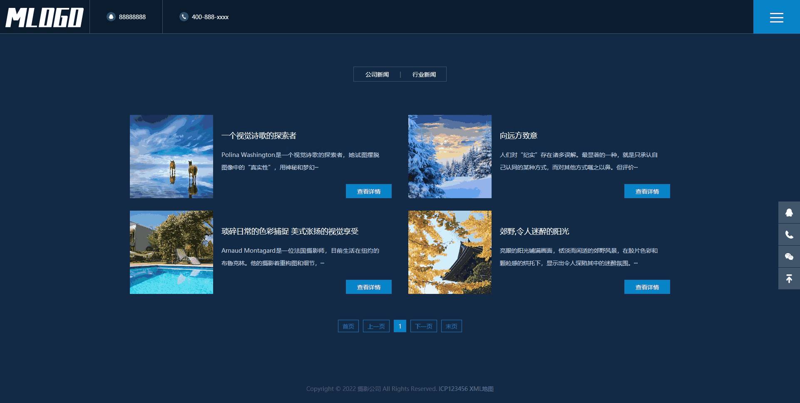Open article titled 琐碎日常的色彩捕捉 美式张扬的视觉享受
The image size is (800, 403).
[292, 231]
